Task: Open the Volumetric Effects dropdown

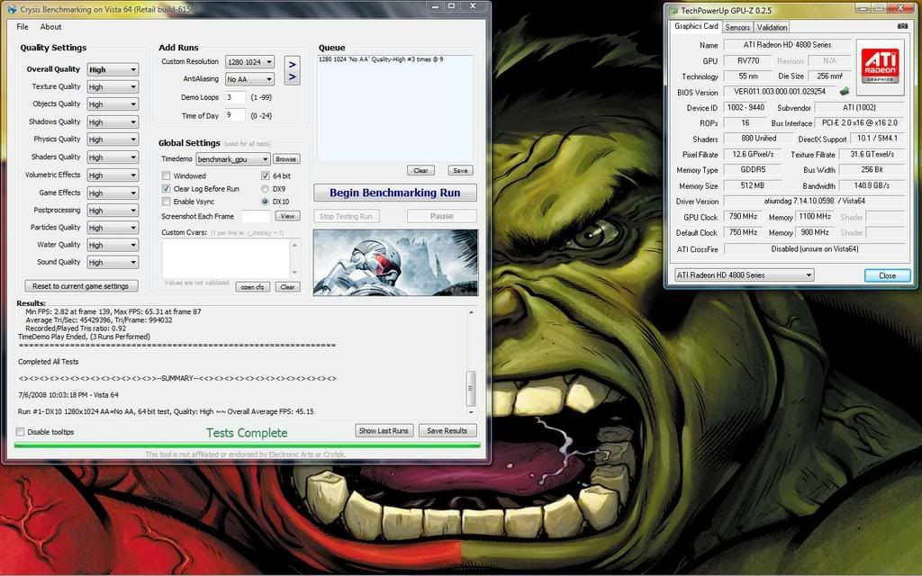Action: 113,175
